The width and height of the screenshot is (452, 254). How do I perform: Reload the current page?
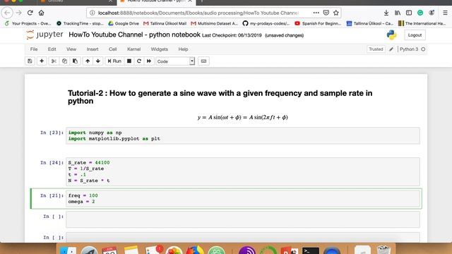coord(30,13)
